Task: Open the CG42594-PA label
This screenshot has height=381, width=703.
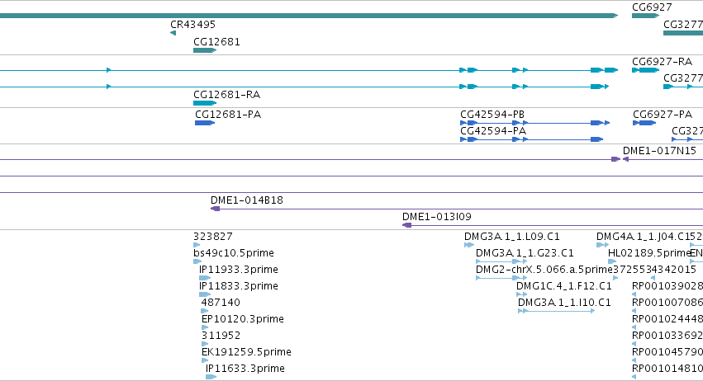Action: coord(493,131)
